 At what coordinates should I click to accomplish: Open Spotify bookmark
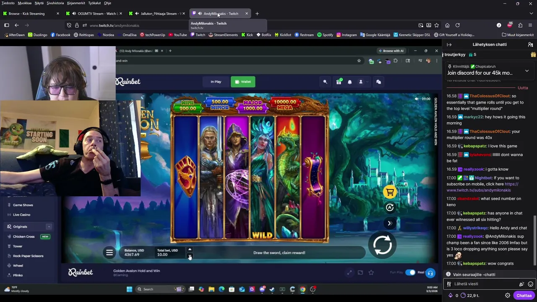[325, 35]
